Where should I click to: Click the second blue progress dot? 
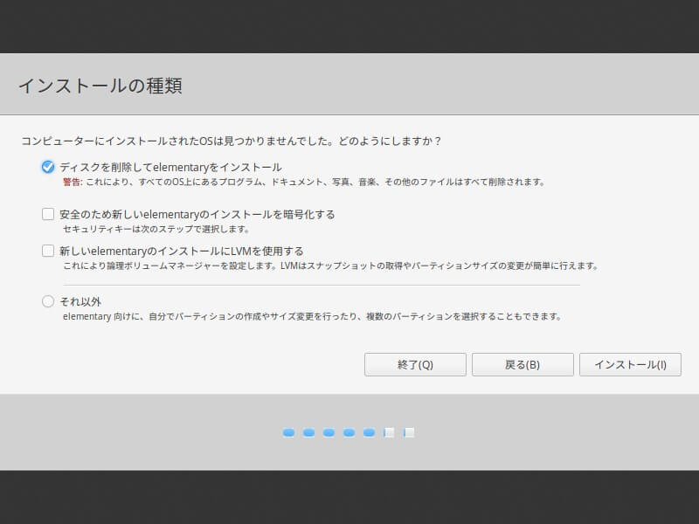coord(308,432)
